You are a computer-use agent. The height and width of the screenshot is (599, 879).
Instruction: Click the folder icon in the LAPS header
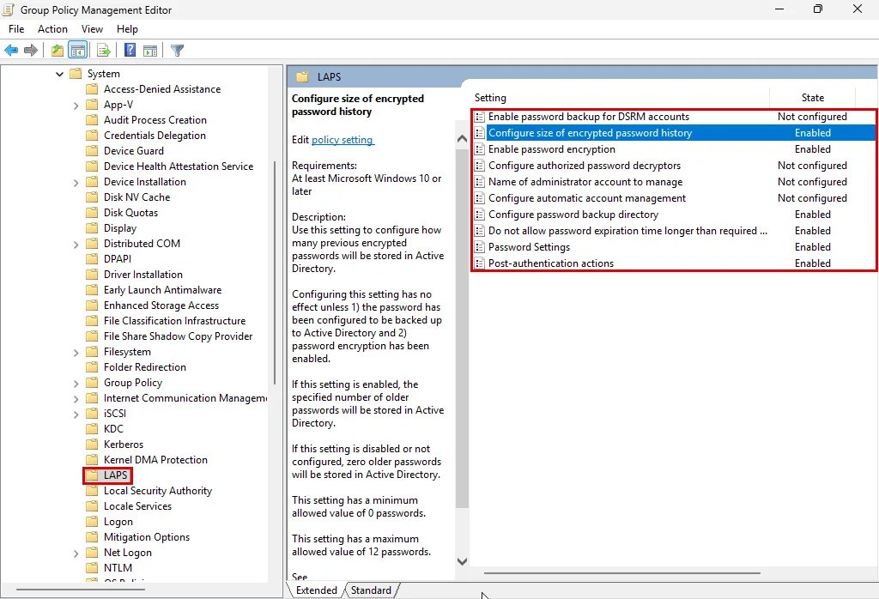click(302, 76)
